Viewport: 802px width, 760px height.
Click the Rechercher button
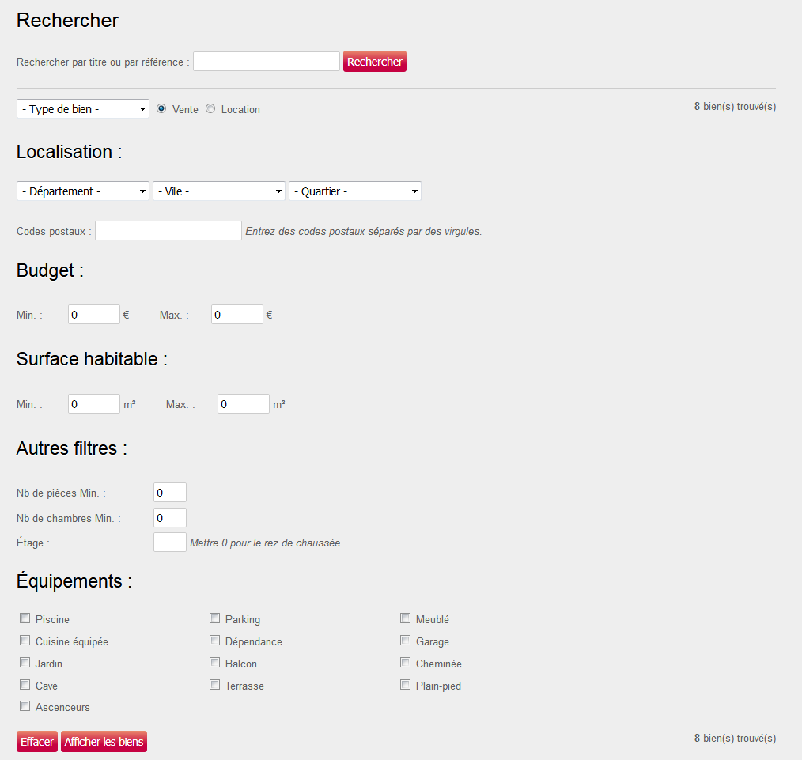(x=374, y=61)
